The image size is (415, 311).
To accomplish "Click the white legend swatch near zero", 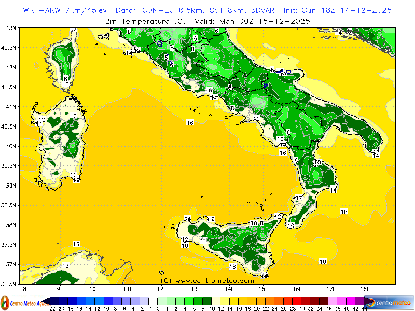I will pos(153,301).
